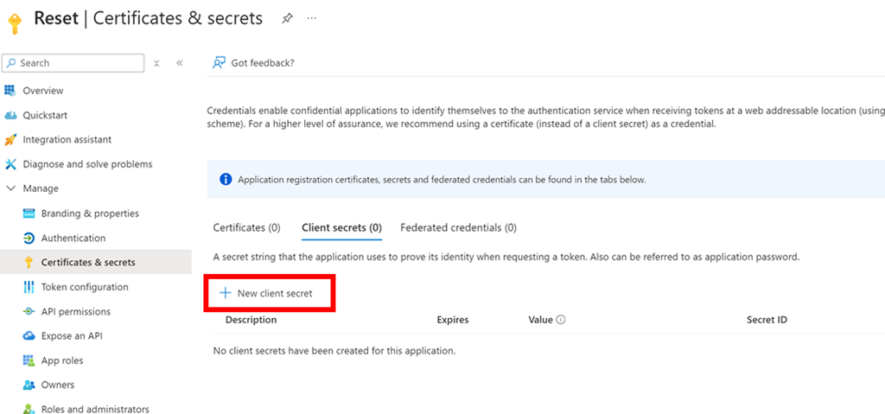The height and width of the screenshot is (414, 885).
Task: Switch to the Federated credentials (0) tab
Action: point(458,228)
